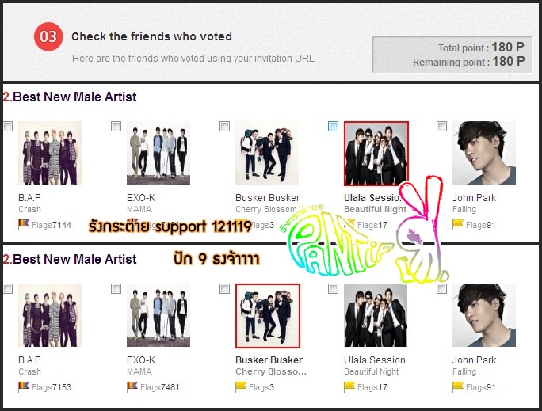Check the John Park checkbox in bottom row
Viewport: 542px width, 411px height.
coord(441,289)
